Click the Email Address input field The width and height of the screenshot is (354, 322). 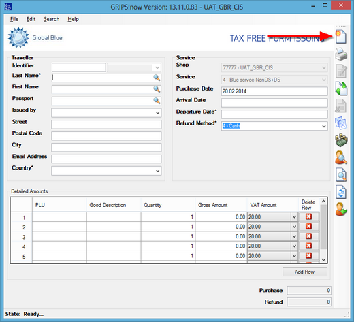(x=106, y=159)
